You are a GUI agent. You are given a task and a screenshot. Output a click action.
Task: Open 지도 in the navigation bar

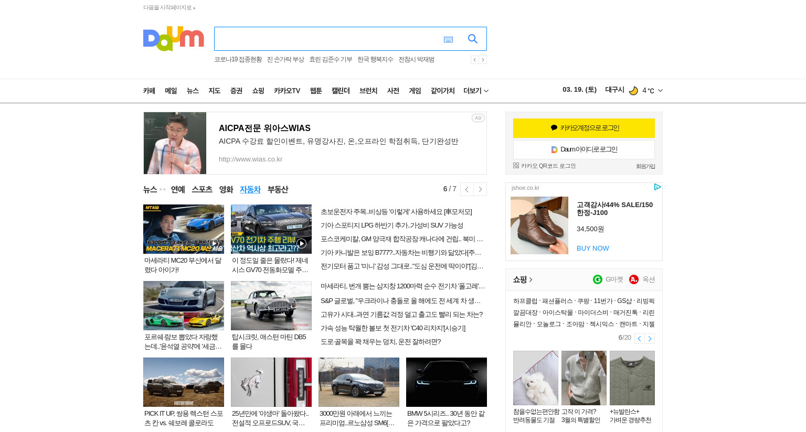point(215,91)
